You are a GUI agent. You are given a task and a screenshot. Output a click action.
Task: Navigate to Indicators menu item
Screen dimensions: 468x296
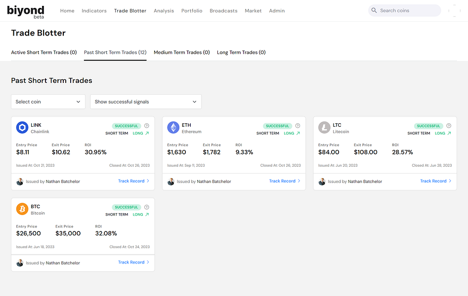(94, 11)
